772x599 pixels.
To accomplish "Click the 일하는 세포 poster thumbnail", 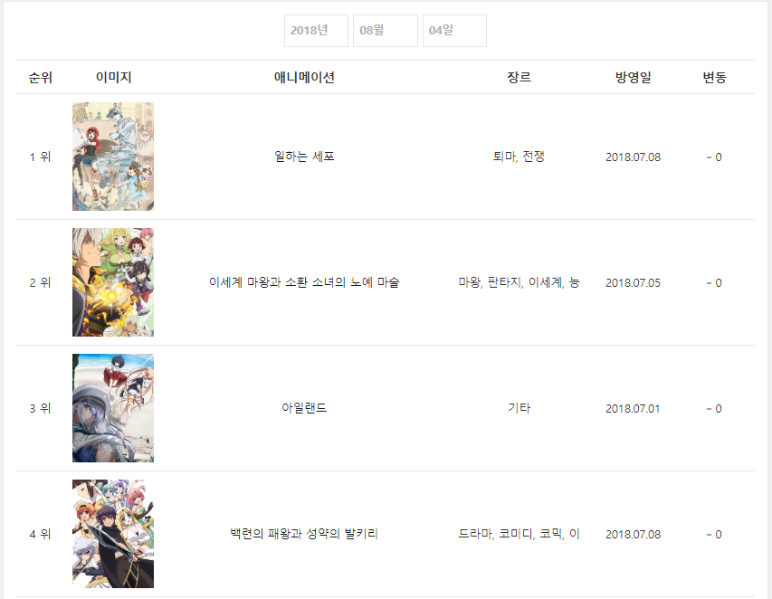I will [113, 157].
